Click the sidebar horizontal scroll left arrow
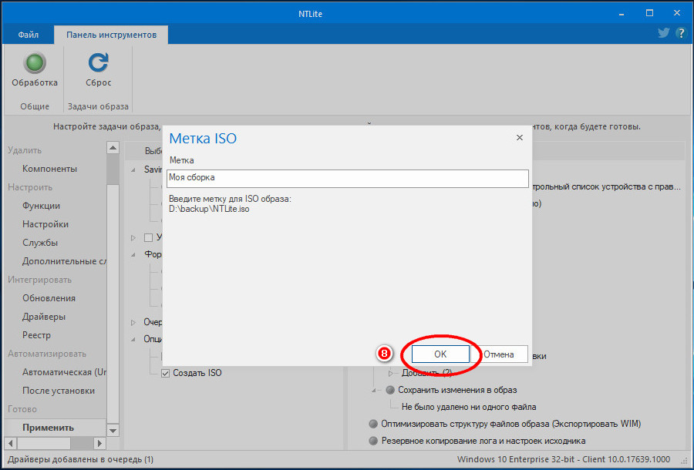Viewport: 694px width, 470px height. click(x=11, y=442)
